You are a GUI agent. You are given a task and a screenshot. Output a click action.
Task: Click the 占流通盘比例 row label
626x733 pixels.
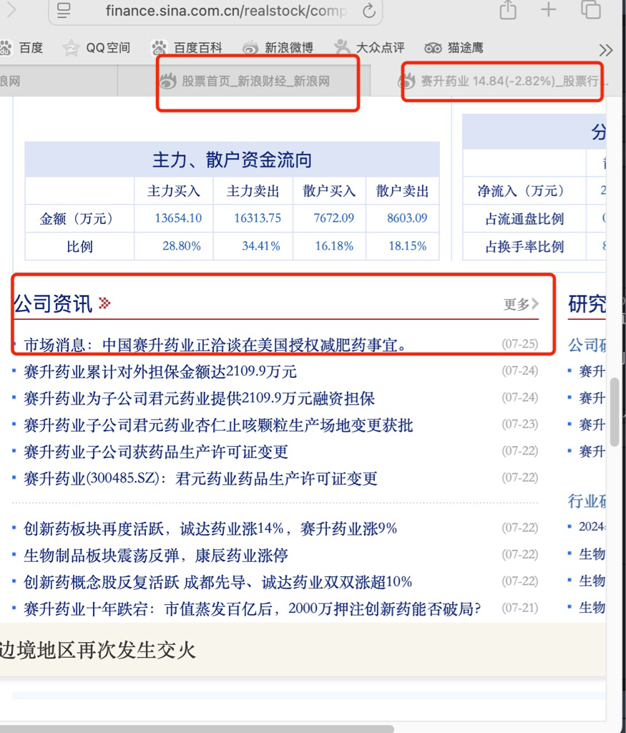[524, 218]
